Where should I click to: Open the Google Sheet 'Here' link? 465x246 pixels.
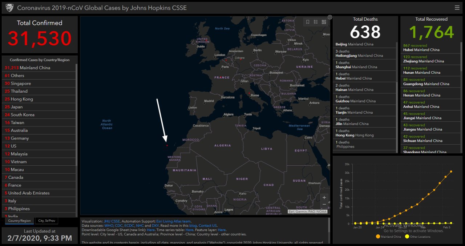coord(151,230)
